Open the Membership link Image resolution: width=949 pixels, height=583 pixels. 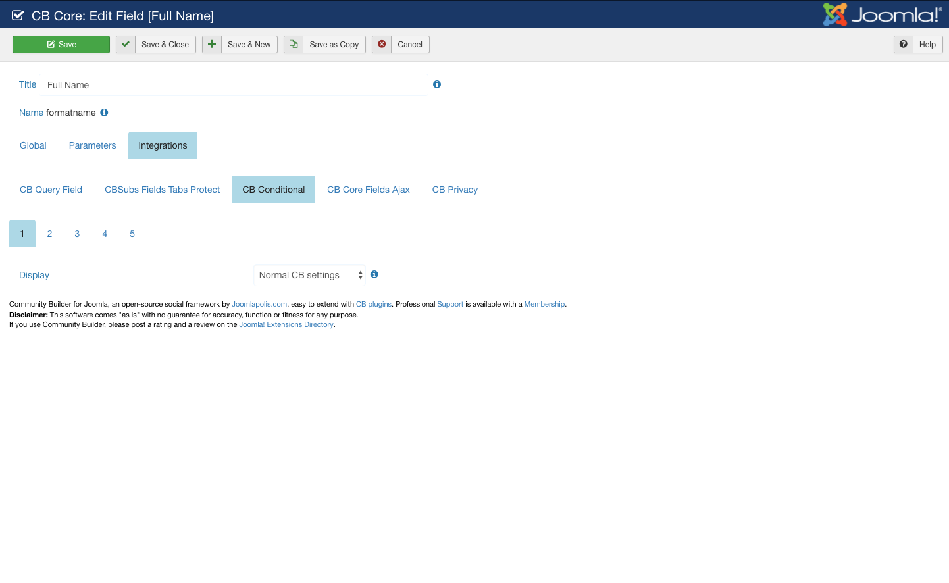[x=544, y=304]
